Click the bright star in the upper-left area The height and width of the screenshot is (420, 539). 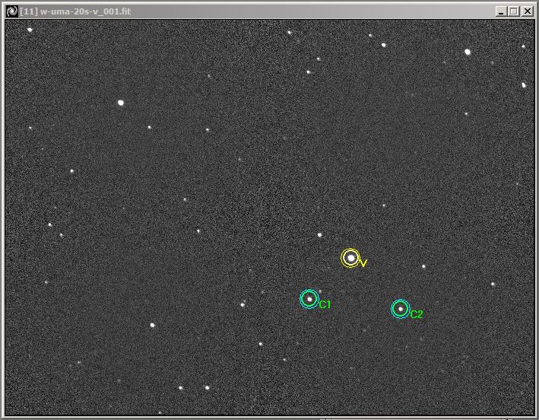121,102
